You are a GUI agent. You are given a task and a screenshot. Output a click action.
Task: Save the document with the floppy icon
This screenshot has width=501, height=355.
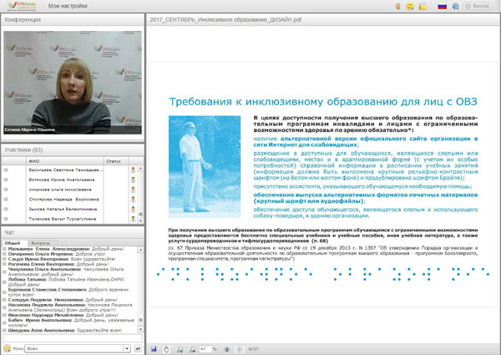pos(154,349)
